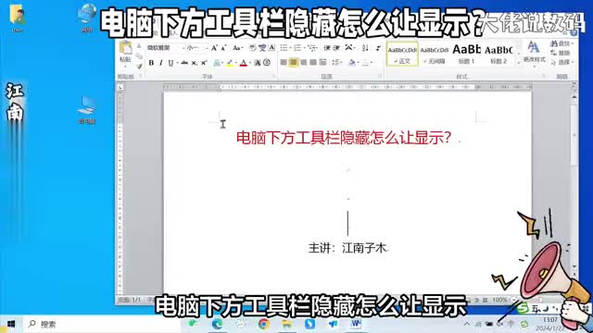Show hidden system tray icons chevron
This screenshot has width=593, height=333.
click(467, 324)
